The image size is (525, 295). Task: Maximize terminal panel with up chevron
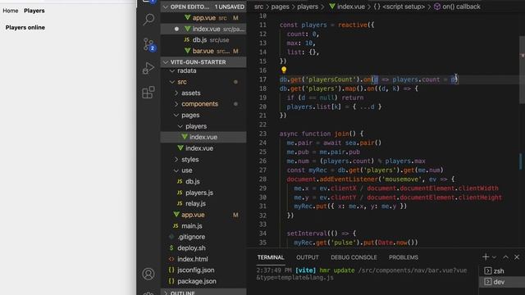click(x=505, y=256)
